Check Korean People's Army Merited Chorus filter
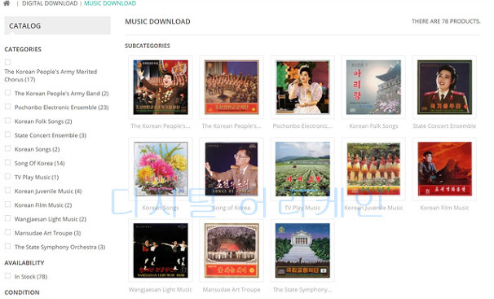The image size is (494, 299). coord(8,62)
